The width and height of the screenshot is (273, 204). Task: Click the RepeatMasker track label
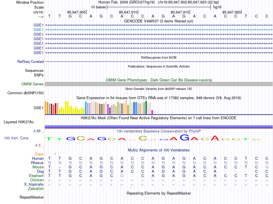[32, 197]
